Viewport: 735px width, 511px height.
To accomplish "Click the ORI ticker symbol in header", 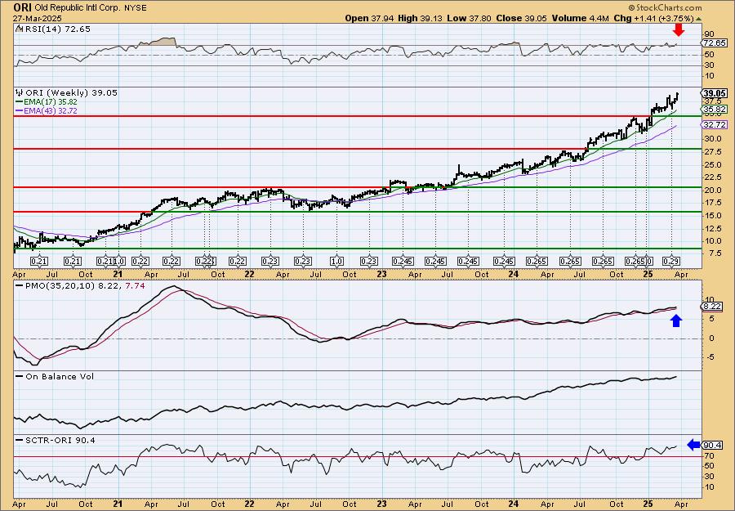I will [x=23, y=7].
